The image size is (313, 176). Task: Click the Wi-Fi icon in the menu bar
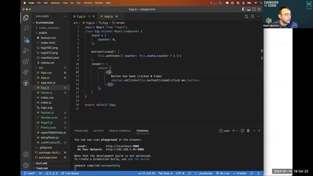tap(255, 3)
